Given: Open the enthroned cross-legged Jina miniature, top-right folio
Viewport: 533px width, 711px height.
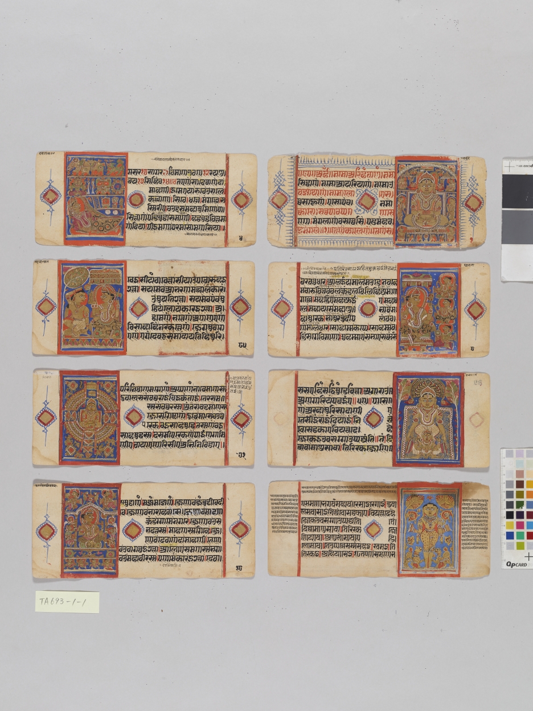Looking at the screenshot, I should pos(427,201).
